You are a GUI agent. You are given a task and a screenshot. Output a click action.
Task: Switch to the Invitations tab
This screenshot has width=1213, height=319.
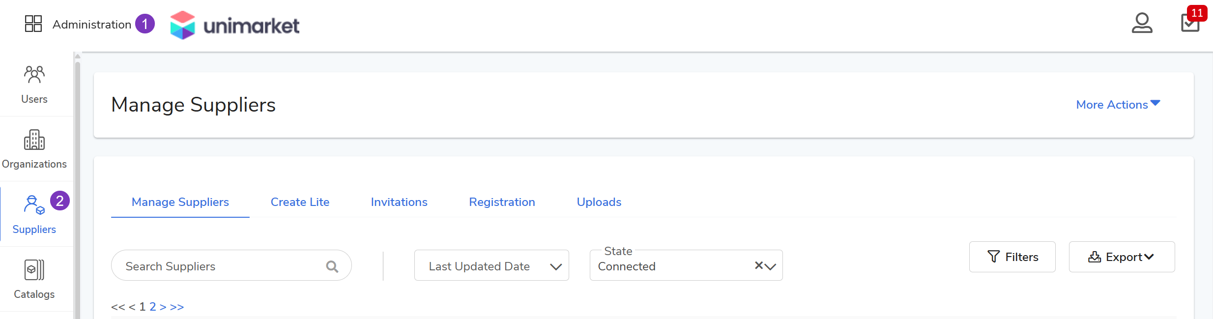[x=399, y=202]
